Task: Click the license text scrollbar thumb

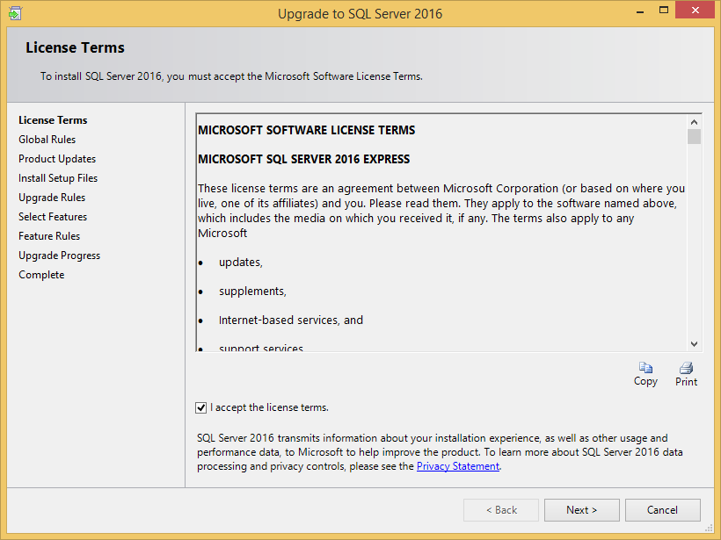Action: (694, 137)
